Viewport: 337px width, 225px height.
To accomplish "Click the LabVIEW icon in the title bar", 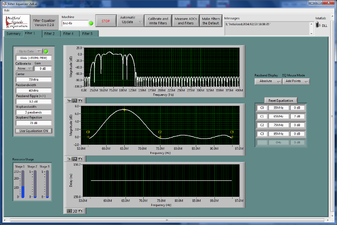I will [5, 4].
